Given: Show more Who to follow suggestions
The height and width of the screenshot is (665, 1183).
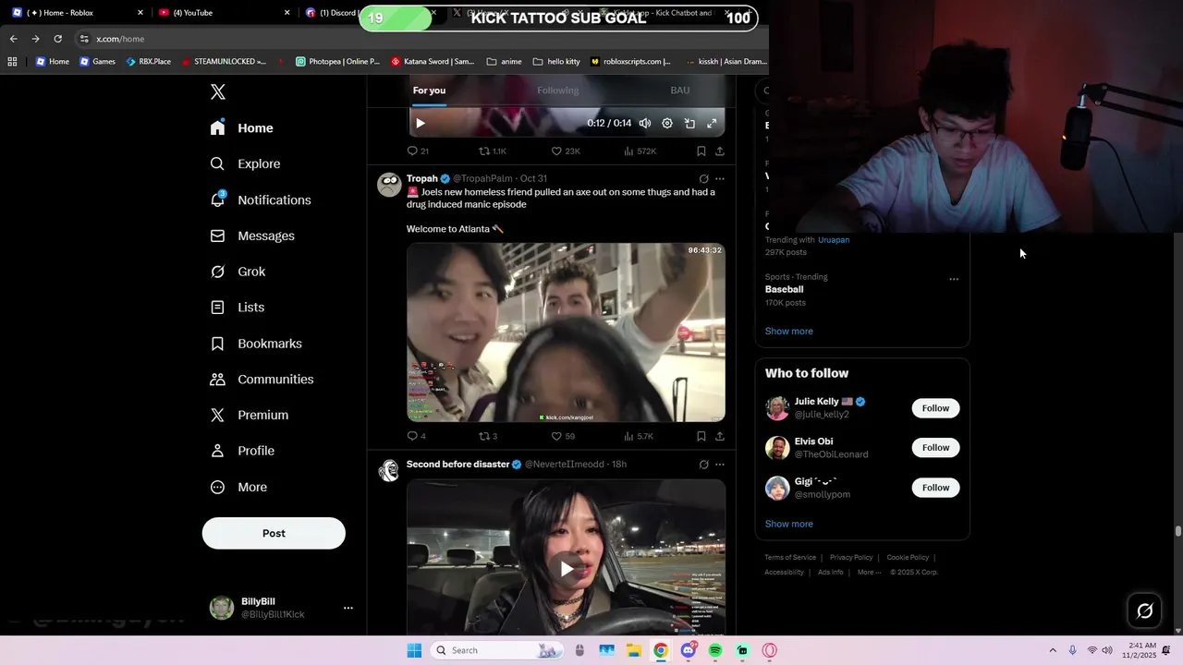Looking at the screenshot, I should [x=789, y=524].
